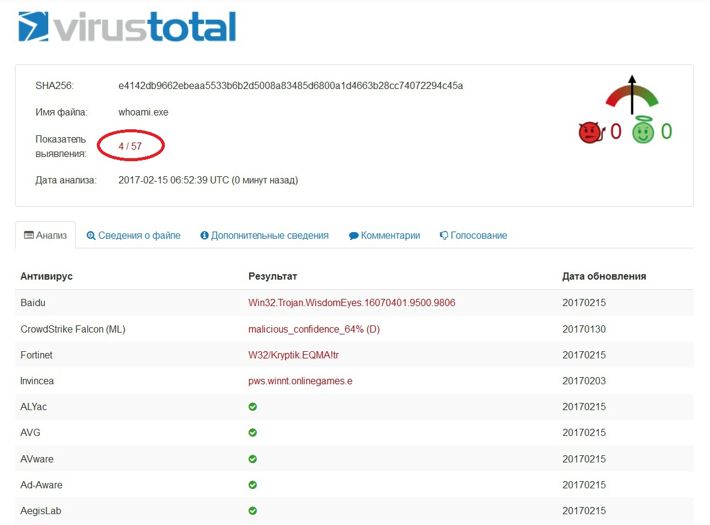
Task: Click the community score gauge
Action: coord(632,95)
